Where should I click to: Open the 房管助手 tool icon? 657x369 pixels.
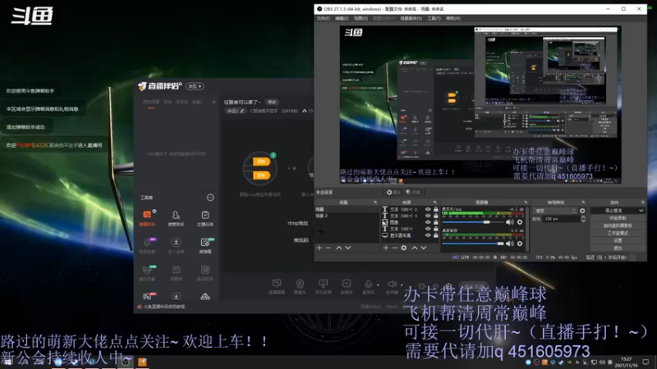click(176, 218)
